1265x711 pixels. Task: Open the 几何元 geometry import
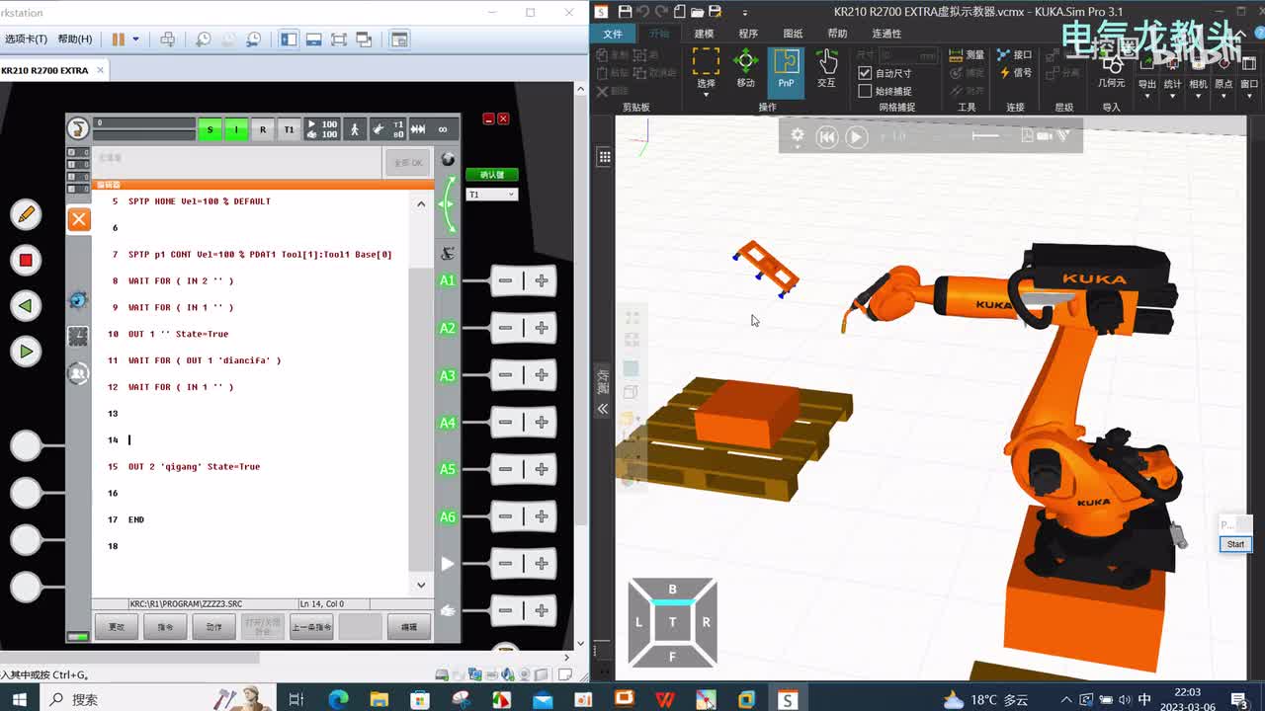click(x=1112, y=71)
